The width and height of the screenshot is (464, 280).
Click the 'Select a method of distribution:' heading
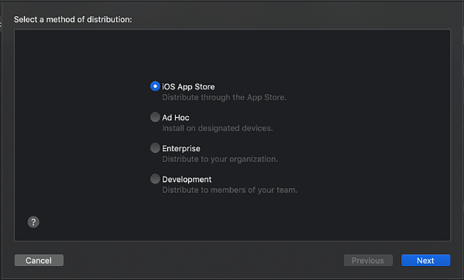73,20
